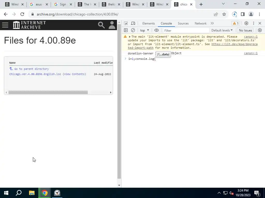
Task: Click the muted volume tray icon
Action: click(231, 193)
